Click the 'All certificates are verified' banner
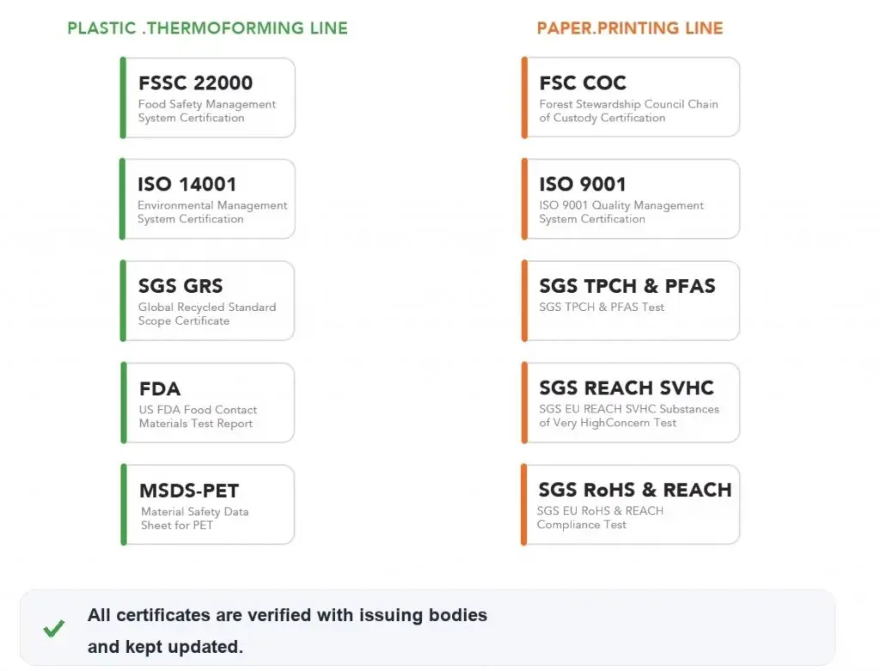Image resolution: width=880 pixels, height=671 pixels. [428, 628]
